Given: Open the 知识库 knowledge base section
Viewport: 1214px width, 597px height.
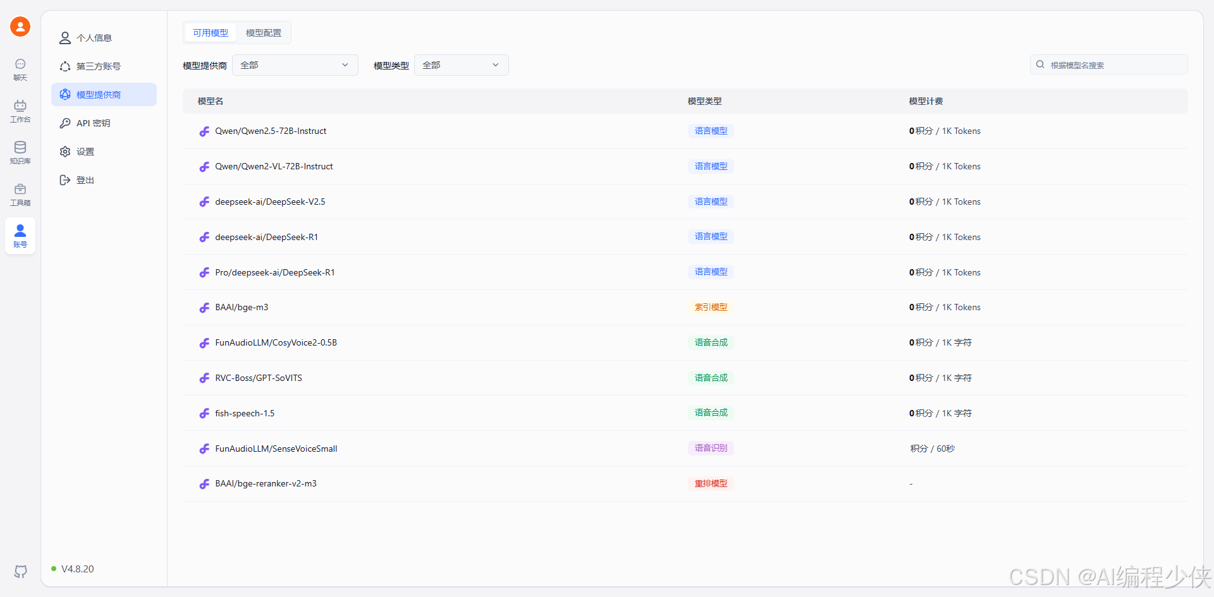Looking at the screenshot, I should click(x=20, y=153).
